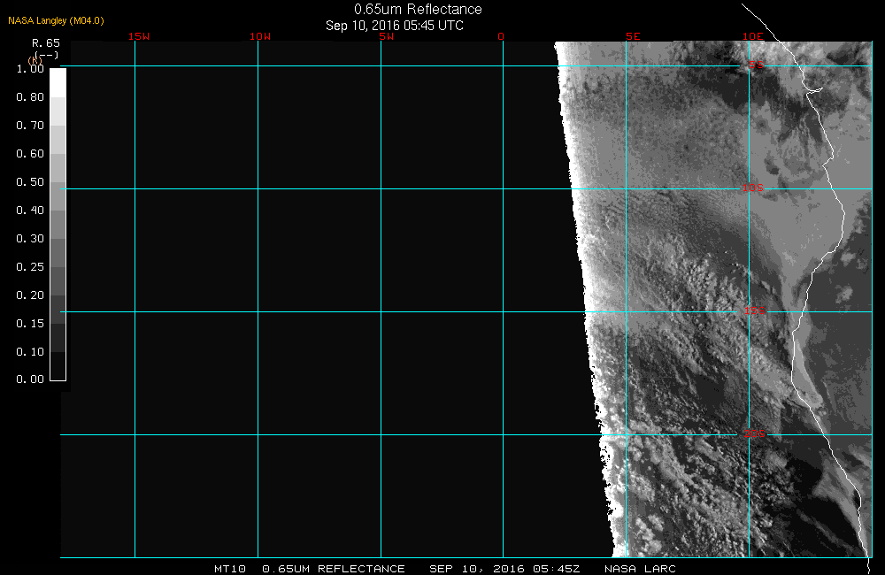The image size is (885, 575).
Task: Click the '0.65um Reflectance' title text
Action: [x=418, y=10]
